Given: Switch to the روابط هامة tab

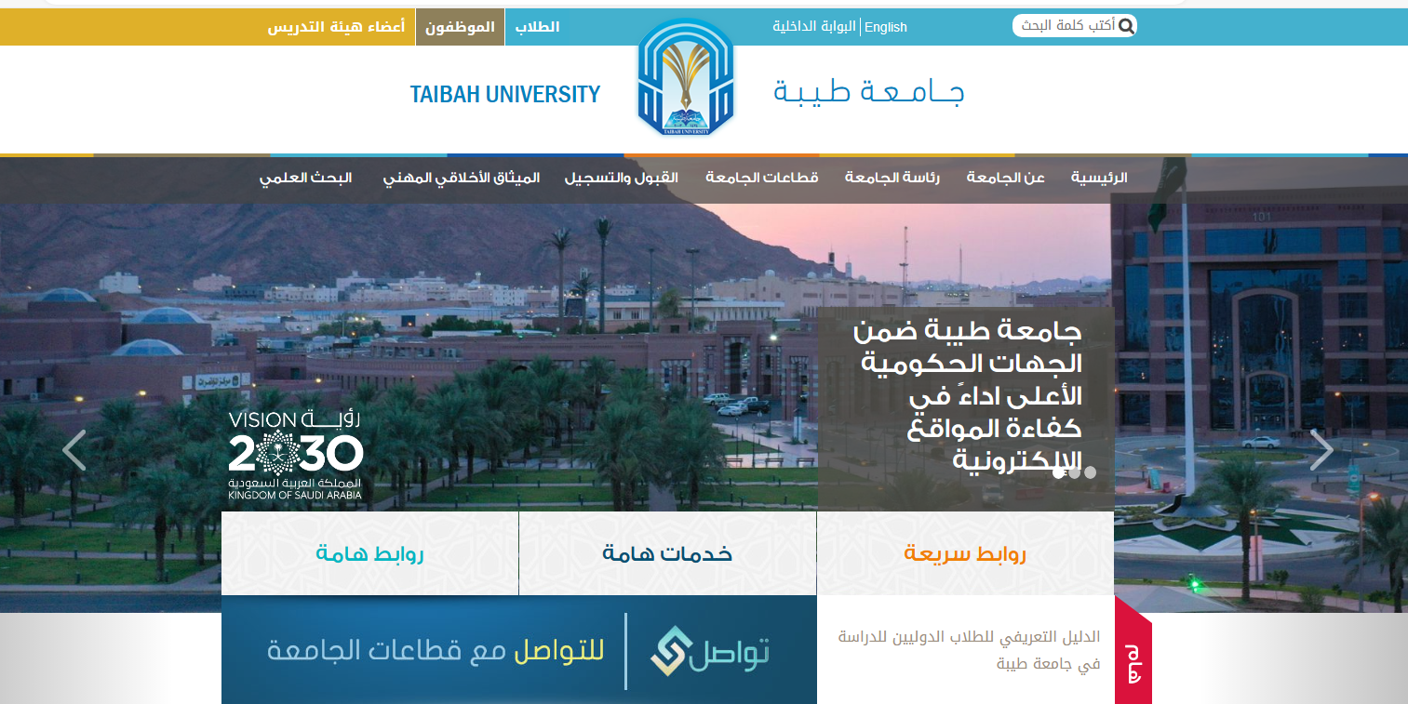Looking at the screenshot, I should click(x=369, y=554).
